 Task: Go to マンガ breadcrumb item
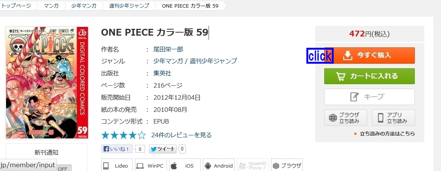[x=51, y=6]
